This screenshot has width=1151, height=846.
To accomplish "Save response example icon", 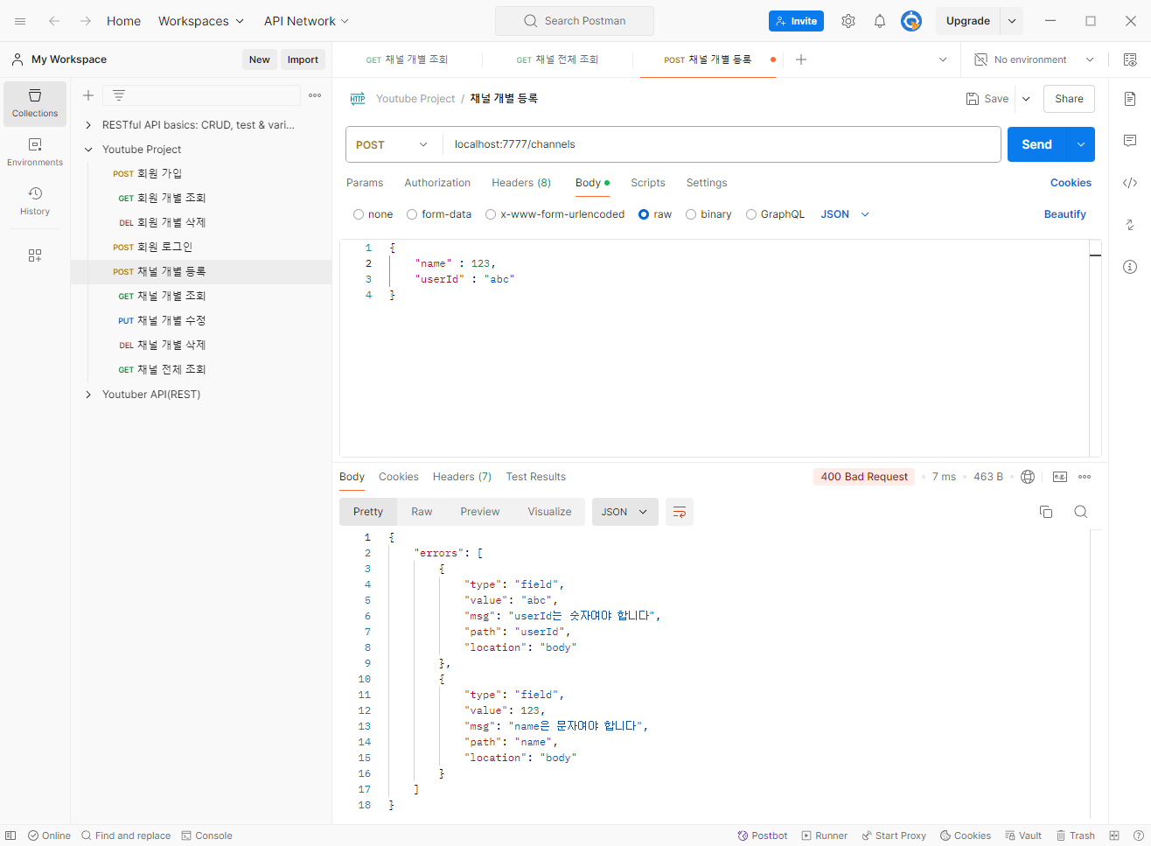I will (1060, 477).
